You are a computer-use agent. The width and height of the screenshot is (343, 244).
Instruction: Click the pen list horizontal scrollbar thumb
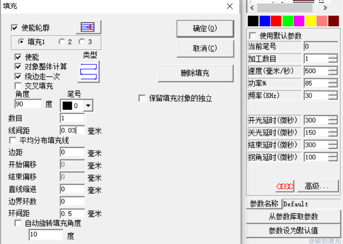[285, 8]
